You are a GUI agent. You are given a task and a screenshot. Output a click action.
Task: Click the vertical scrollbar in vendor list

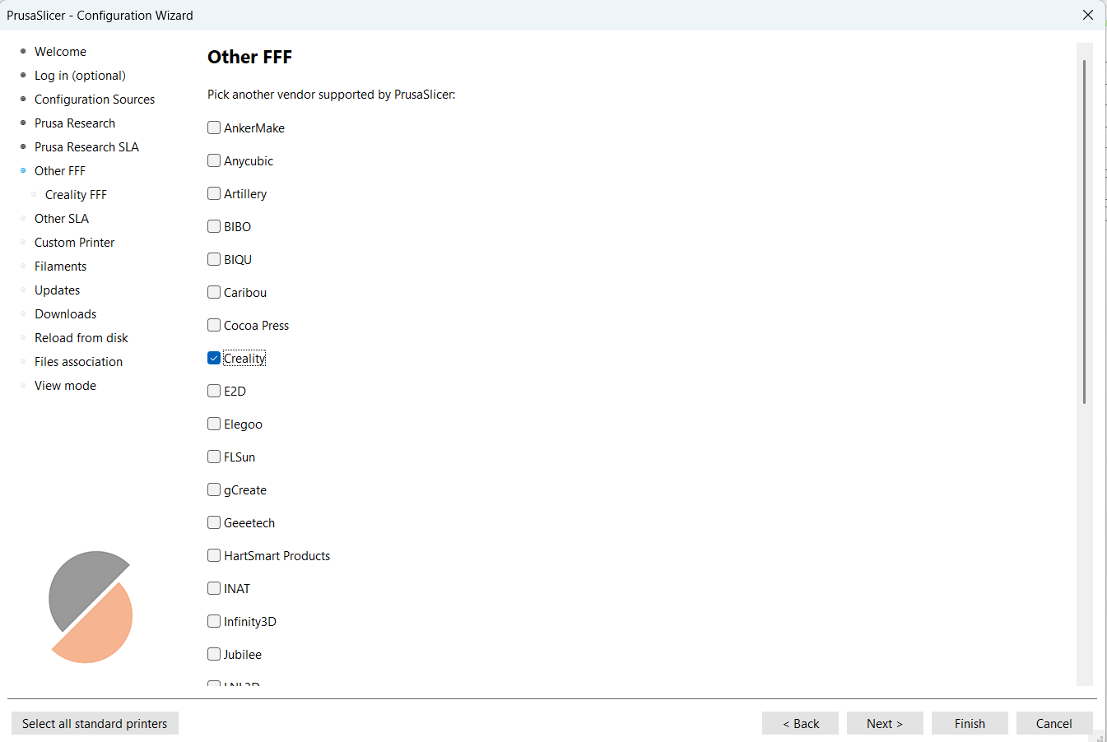[1084, 230]
